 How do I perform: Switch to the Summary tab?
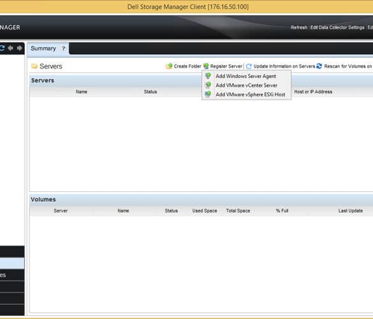tap(43, 48)
